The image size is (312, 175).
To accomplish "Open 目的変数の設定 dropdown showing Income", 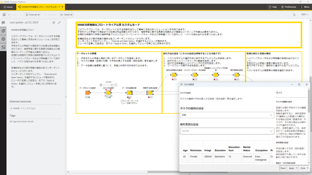I will pos(227,131).
